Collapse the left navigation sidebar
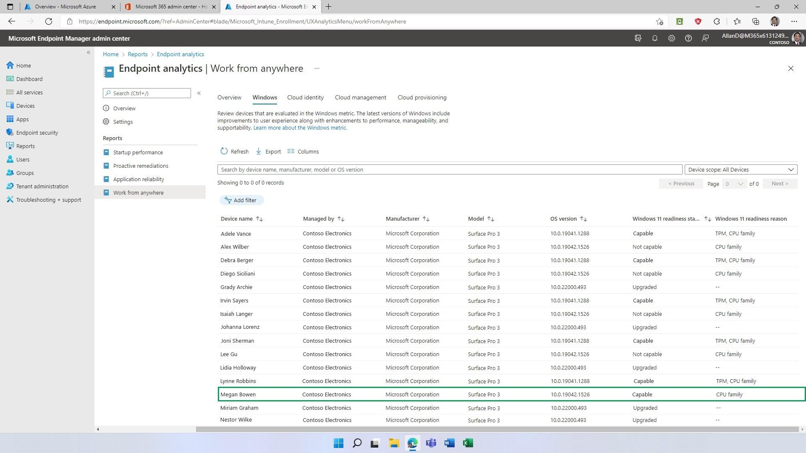 [89, 52]
